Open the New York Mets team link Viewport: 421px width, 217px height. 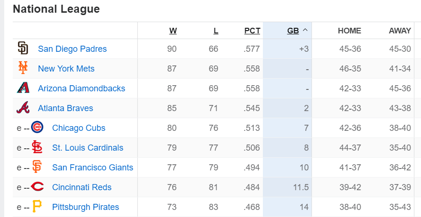click(x=66, y=69)
